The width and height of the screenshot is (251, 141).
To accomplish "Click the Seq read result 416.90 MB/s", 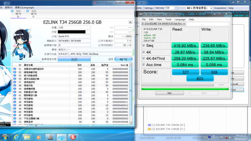I will 185,45.
